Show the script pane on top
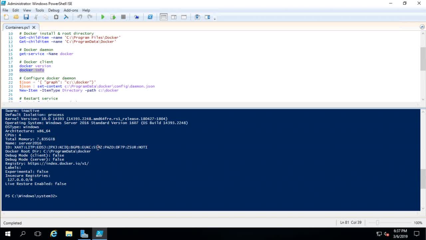 [163, 17]
